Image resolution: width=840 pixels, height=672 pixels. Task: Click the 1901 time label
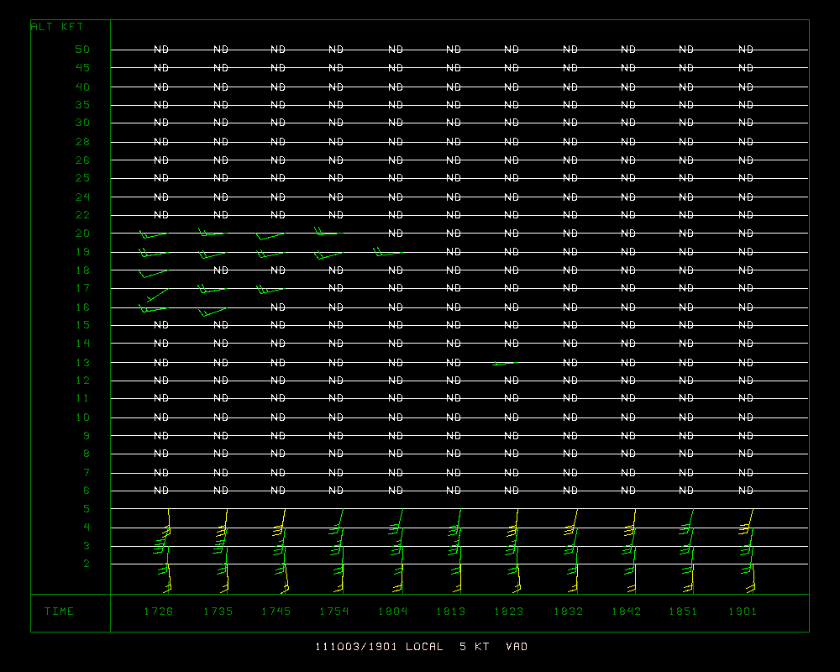click(x=742, y=612)
